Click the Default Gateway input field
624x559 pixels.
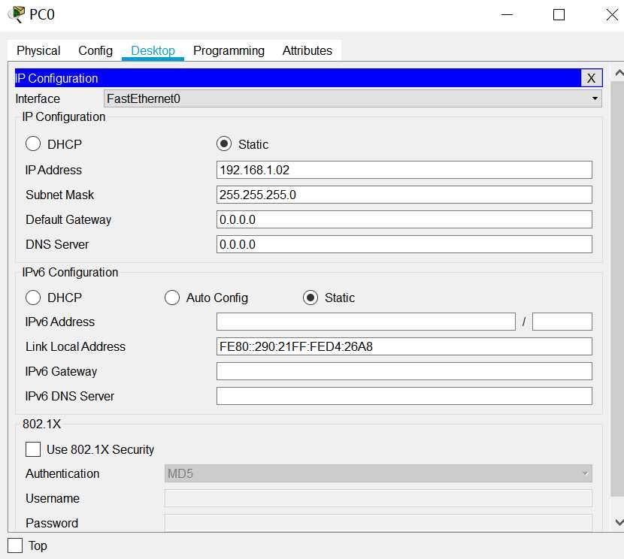point(404,219)
